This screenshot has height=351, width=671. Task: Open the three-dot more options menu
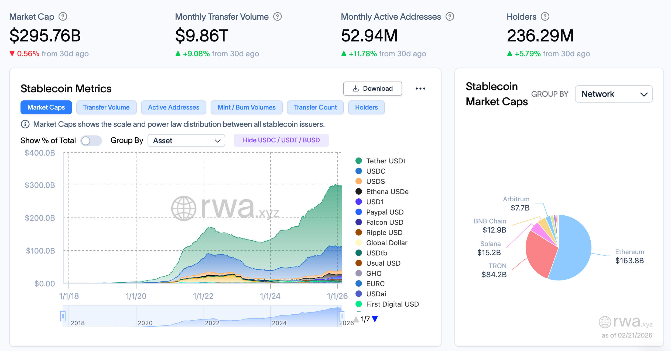(420, 89)
